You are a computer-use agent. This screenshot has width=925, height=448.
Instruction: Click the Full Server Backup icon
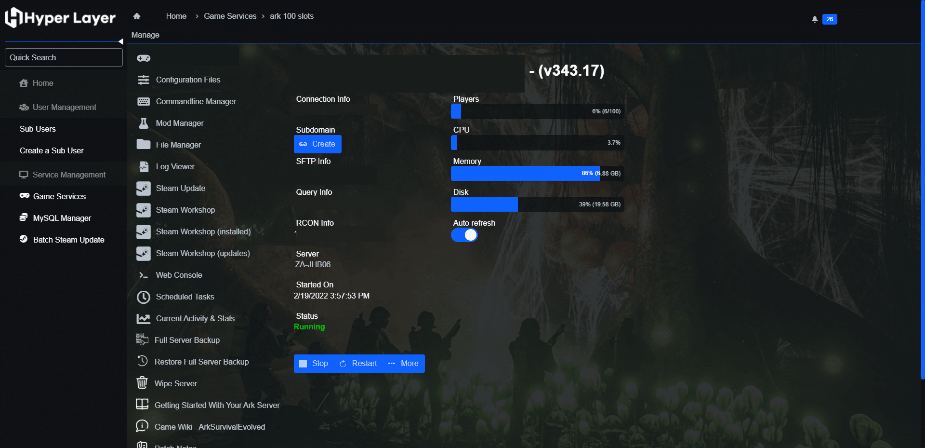[142, 339]
